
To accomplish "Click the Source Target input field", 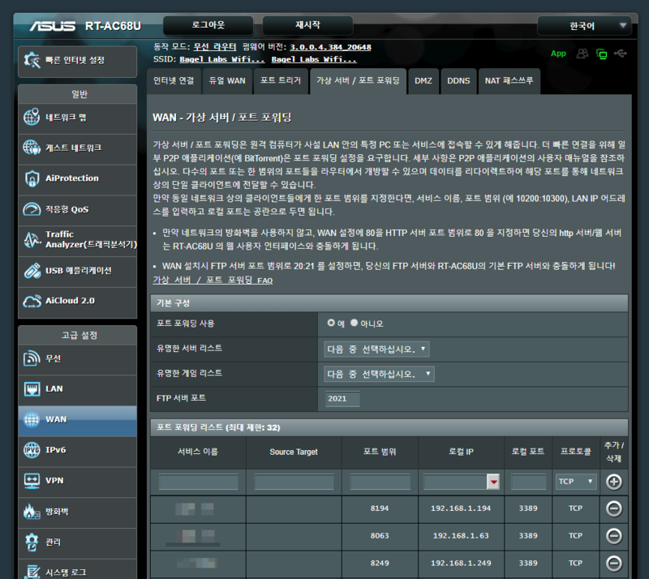I will click(x=294, y=482).
